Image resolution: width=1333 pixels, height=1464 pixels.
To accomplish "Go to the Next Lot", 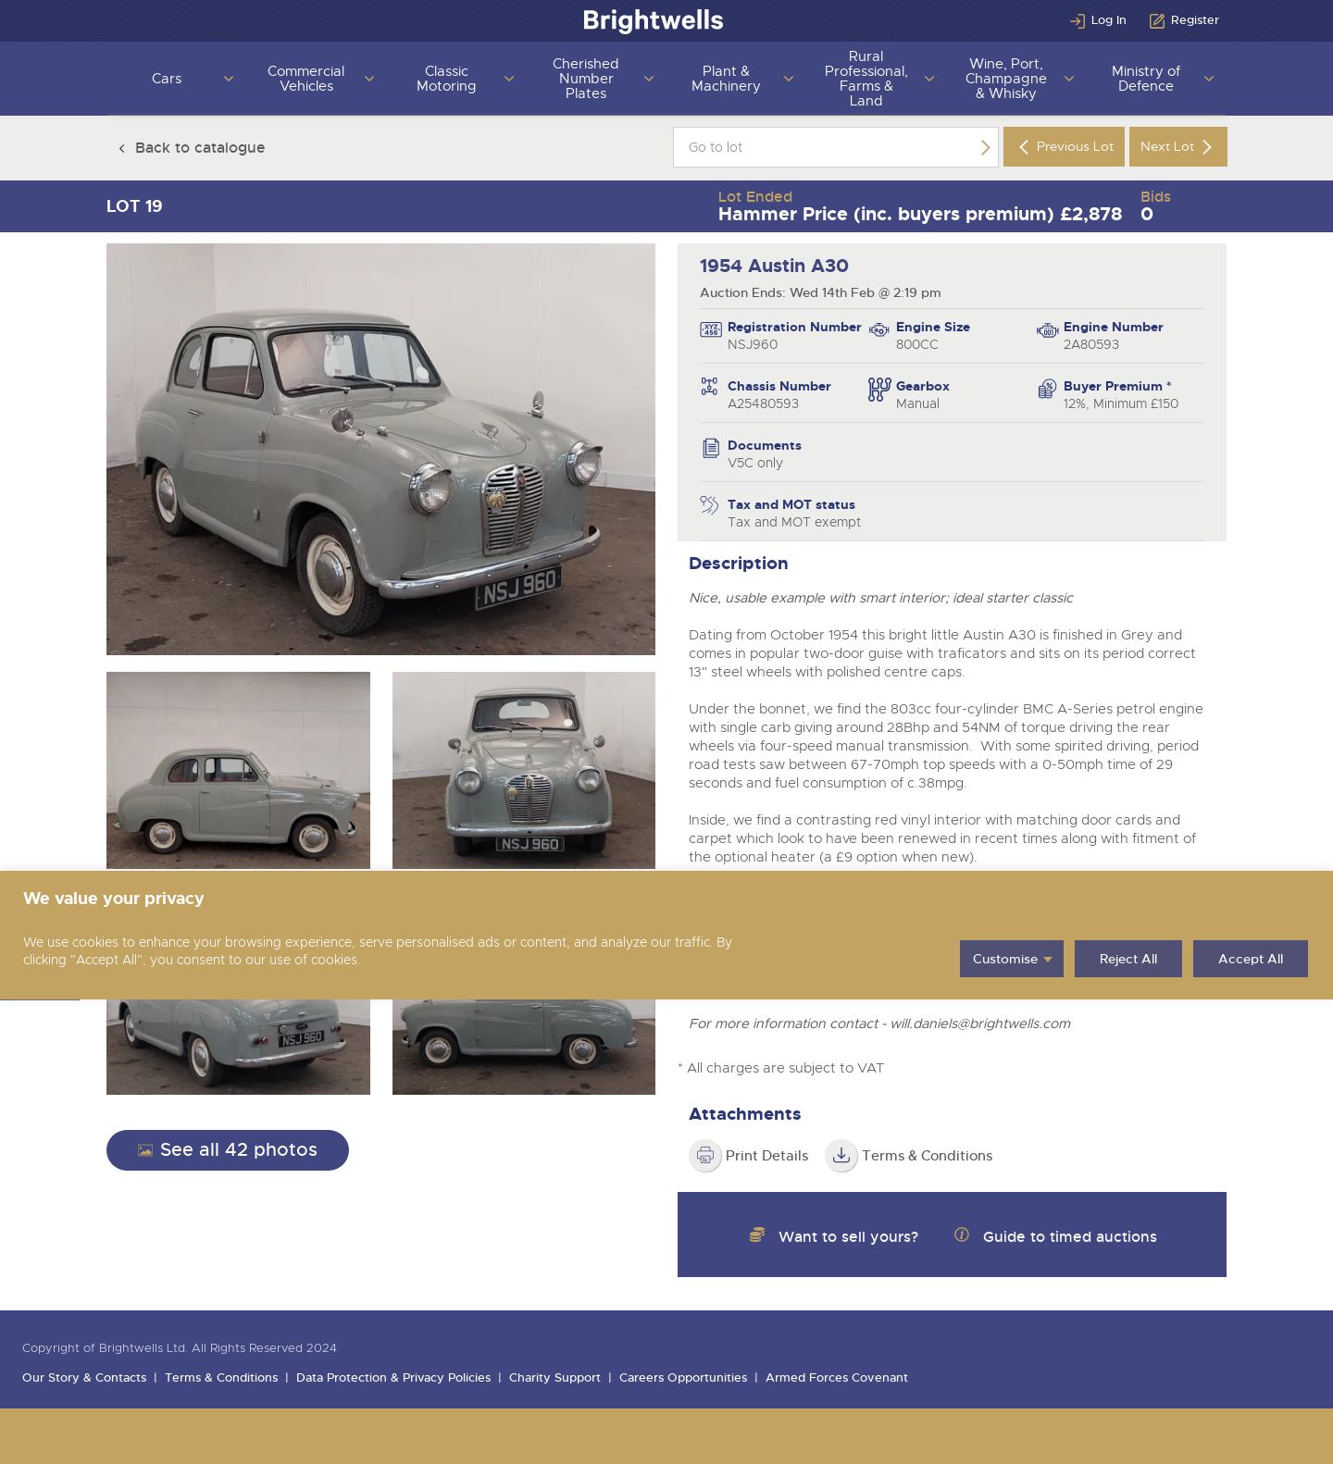I will click(x=1178, y=147).
